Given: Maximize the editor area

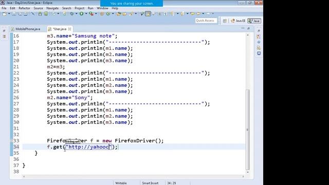Looking at the screenshot, I should click(248, 28).
